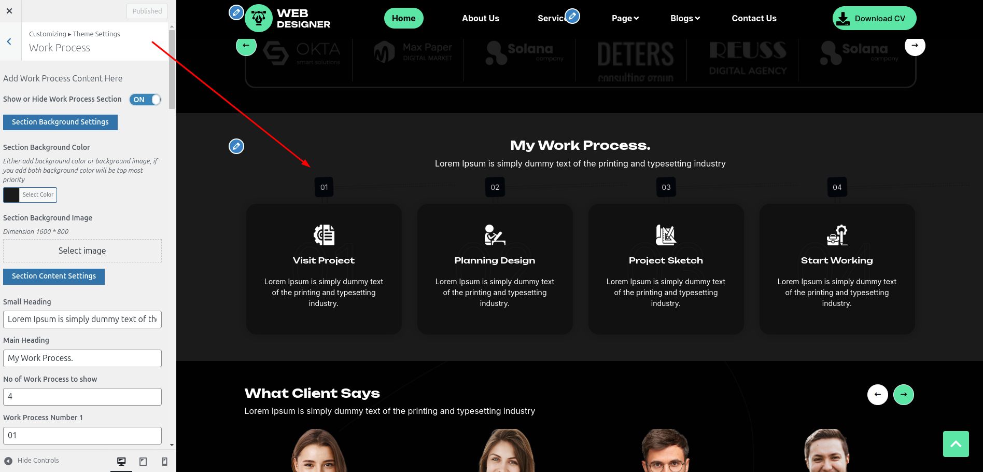This screenshot has height=472, width=983.
Task: Click the right arrow on the client logo carousel
Action: (x=915, y=46)
